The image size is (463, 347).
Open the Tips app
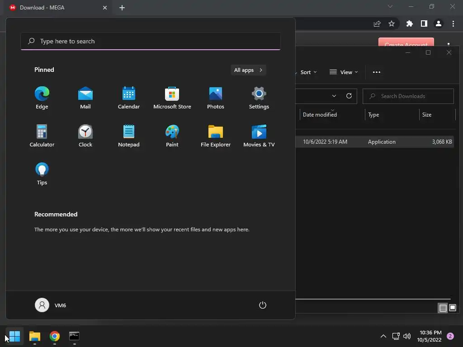(42, 174)
